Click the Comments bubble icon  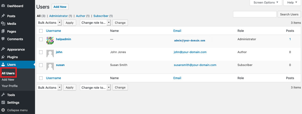click(3, 39)
